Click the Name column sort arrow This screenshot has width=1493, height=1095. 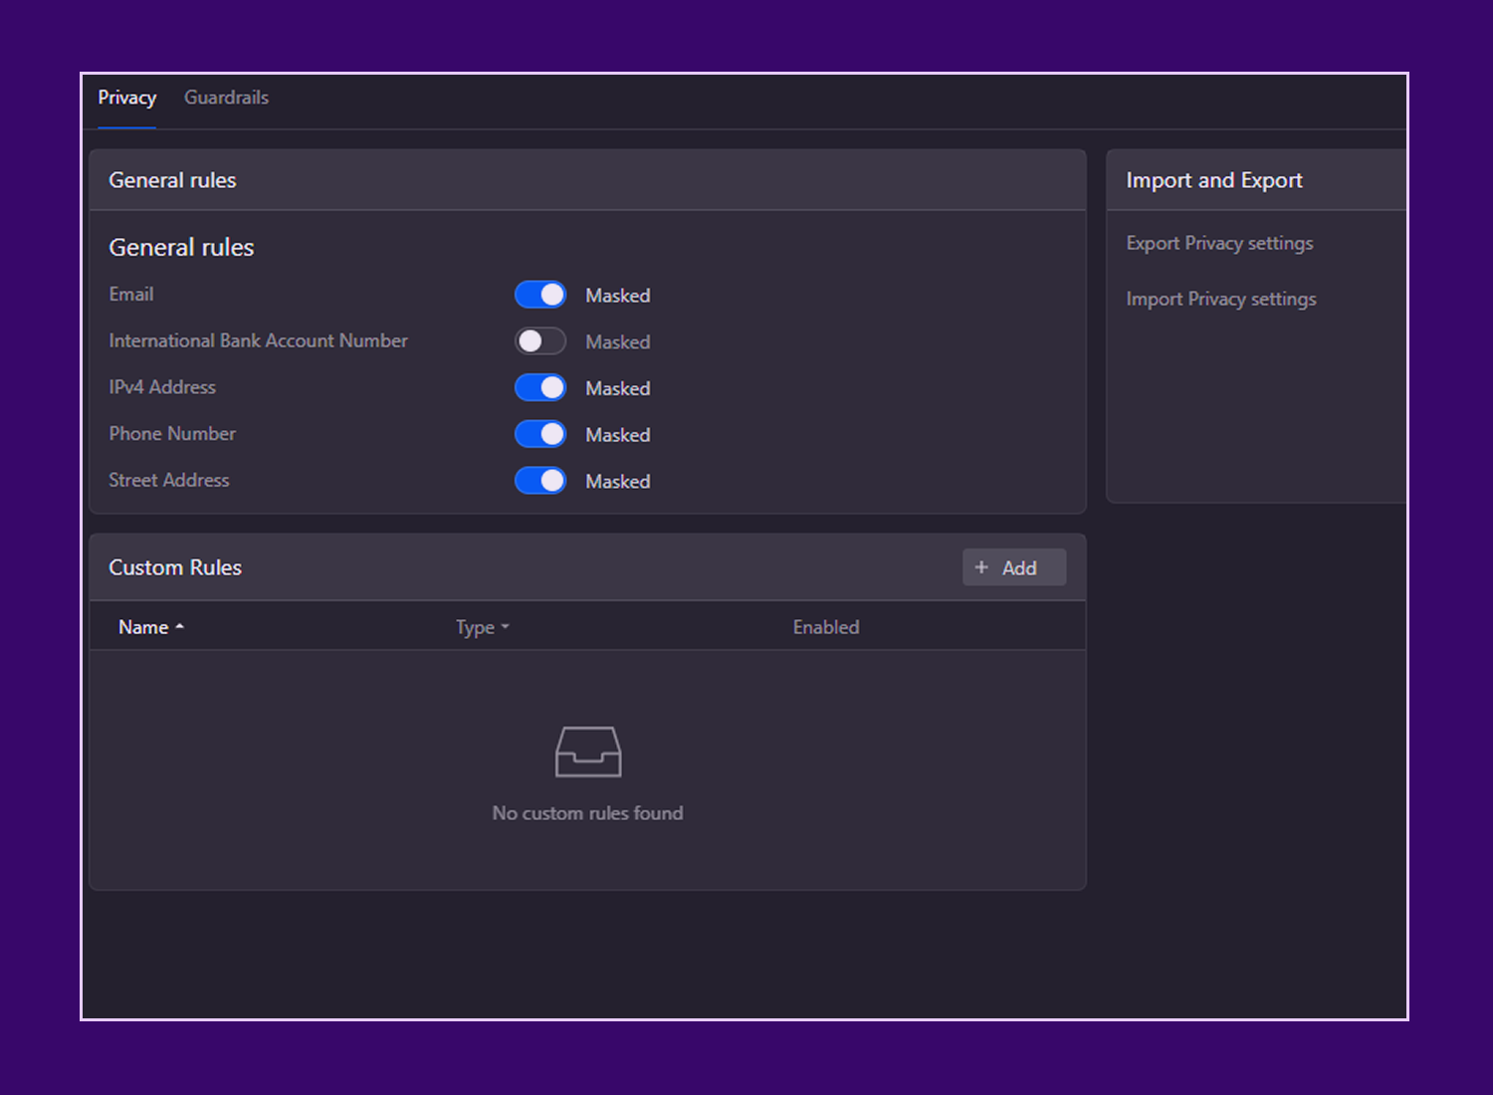[x=180, y=627]
